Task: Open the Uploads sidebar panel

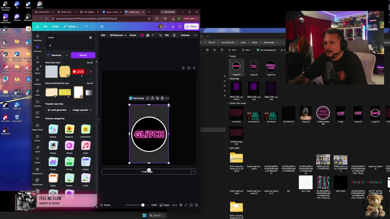Action: [37, 82]
